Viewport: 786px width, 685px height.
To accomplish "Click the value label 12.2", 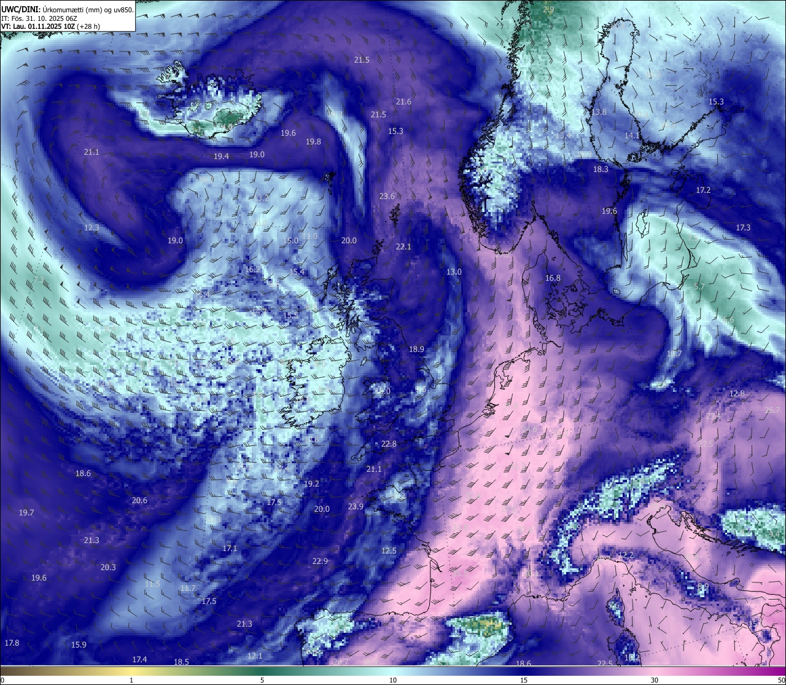I will point(626,555).
